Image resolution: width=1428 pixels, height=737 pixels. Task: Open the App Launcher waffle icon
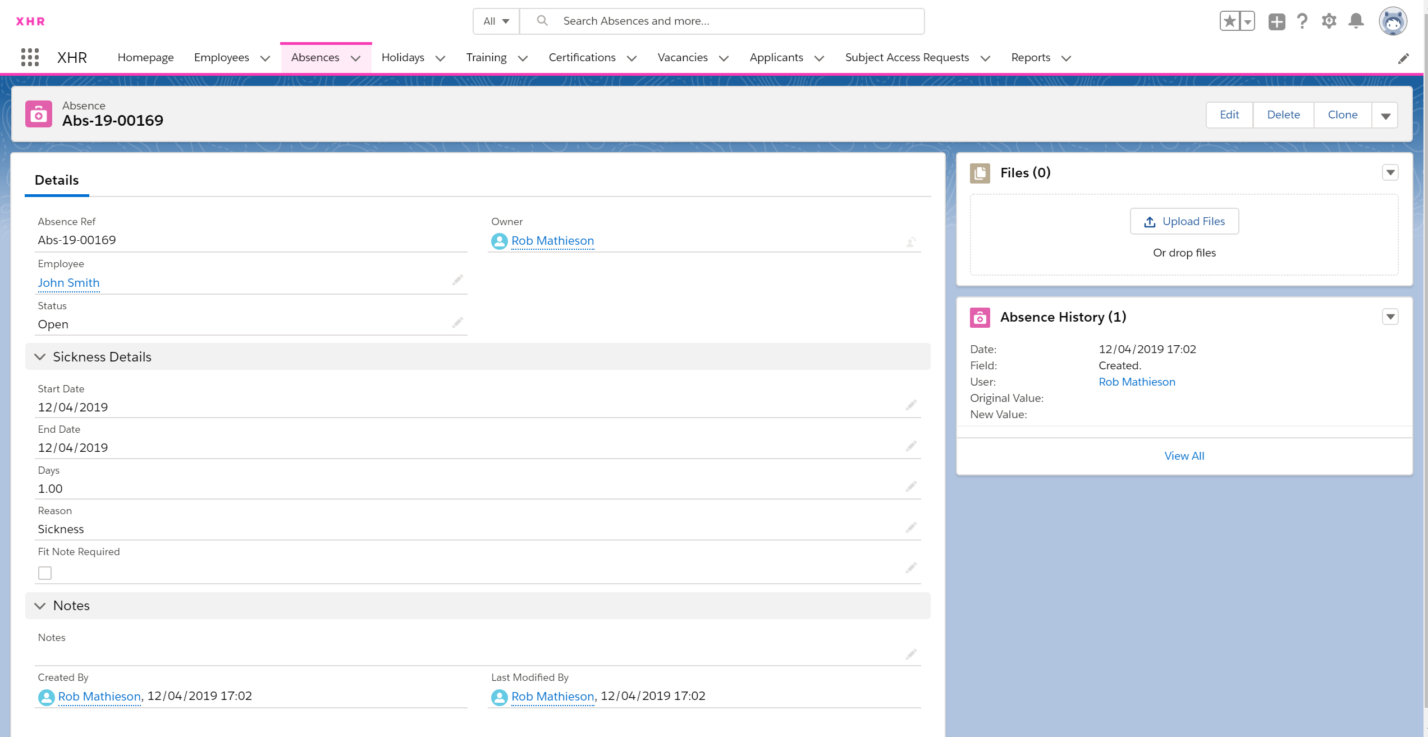point(30,57)
